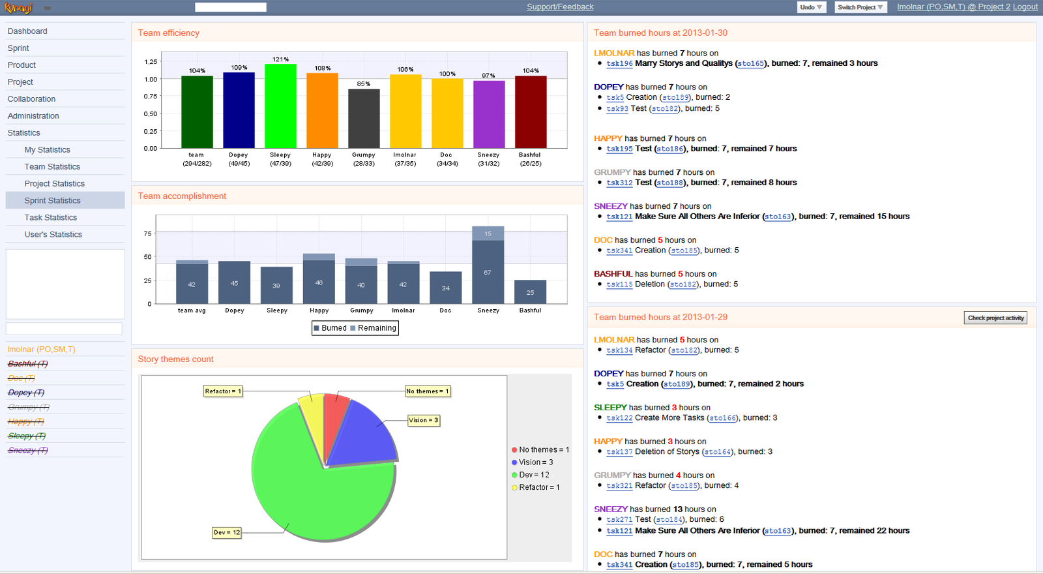1043x574 pixels.
Task: Open the Support/Feedback link
Action: pyautogui.click(x=560, y=7)
